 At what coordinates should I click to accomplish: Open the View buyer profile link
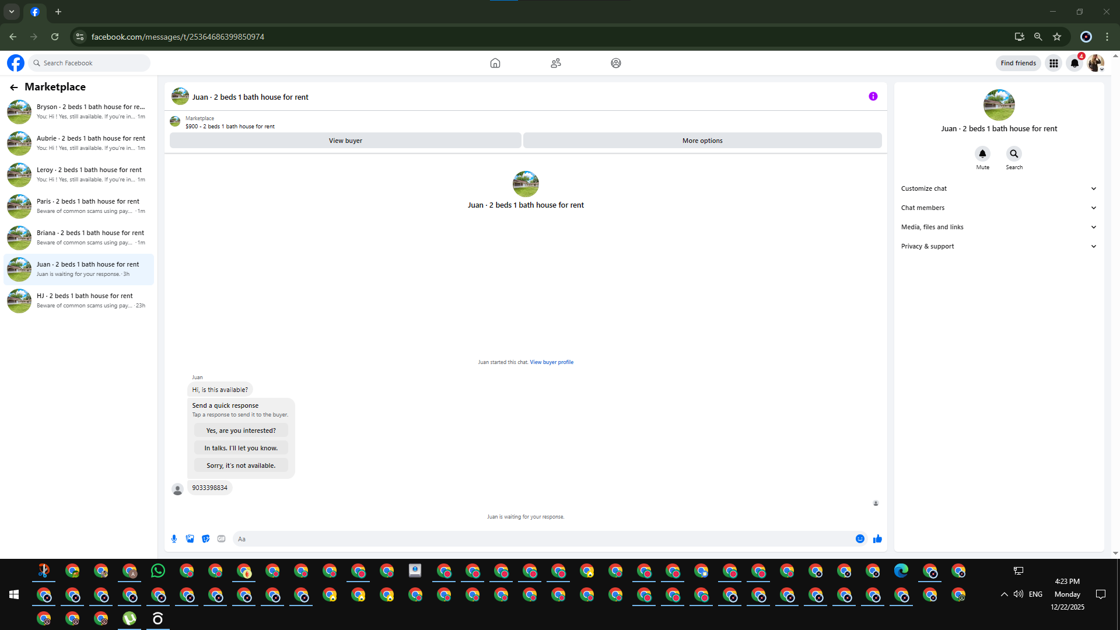coord(551,362)
